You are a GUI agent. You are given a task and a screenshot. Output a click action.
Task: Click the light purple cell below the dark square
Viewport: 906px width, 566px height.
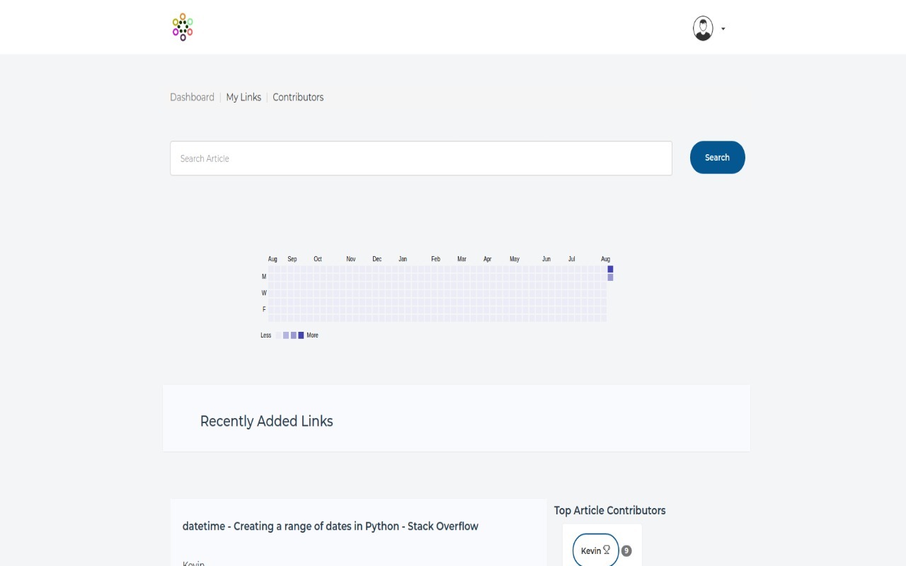click(610, 277)
